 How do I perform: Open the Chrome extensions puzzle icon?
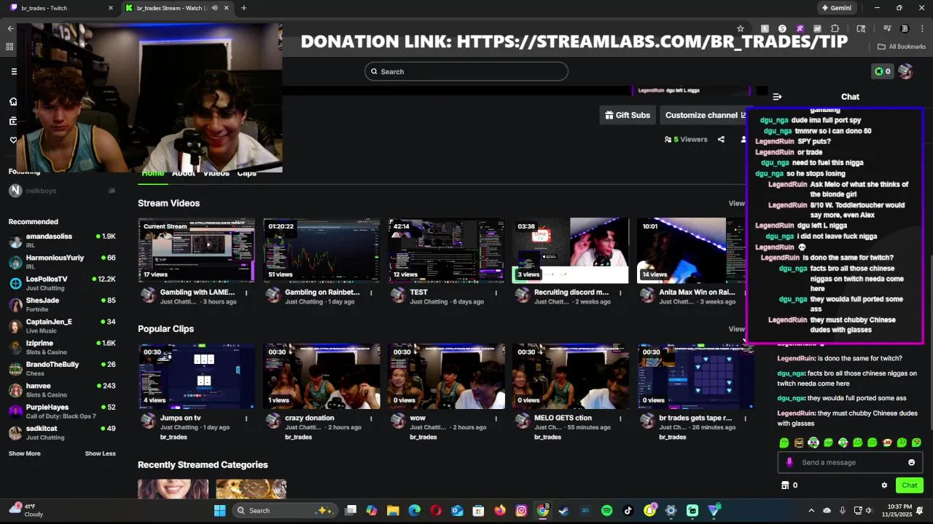835,28
